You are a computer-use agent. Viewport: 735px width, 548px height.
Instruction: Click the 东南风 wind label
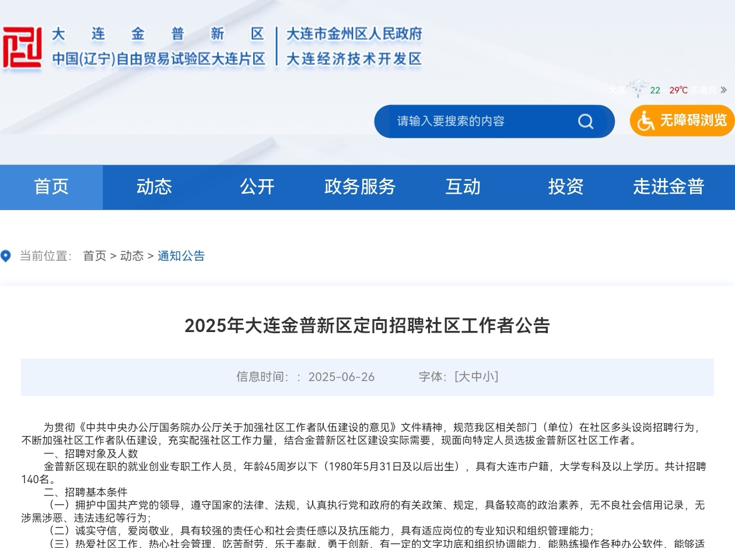tap(703, 90)
